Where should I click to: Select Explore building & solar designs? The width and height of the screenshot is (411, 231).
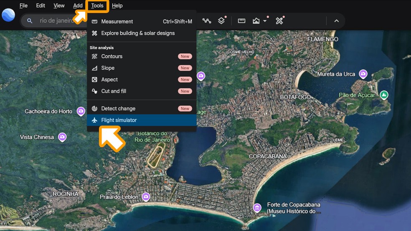coord(142,33)
